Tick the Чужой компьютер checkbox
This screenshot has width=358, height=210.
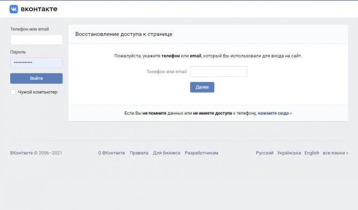pyautogui.click(x=13, y=92)
